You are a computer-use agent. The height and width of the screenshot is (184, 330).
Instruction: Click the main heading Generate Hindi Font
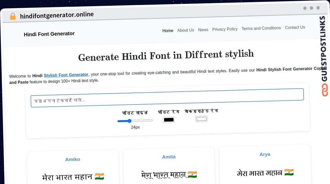point(166,55)
